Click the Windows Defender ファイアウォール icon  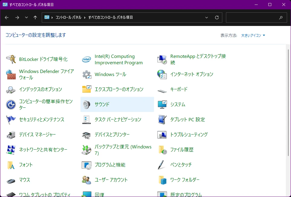pyautogui.click(x=11, y=75)
